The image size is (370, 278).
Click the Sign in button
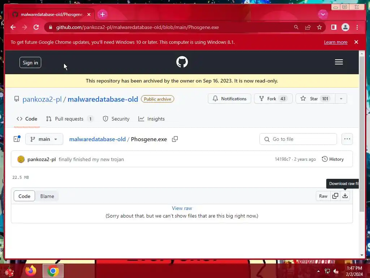30,62
